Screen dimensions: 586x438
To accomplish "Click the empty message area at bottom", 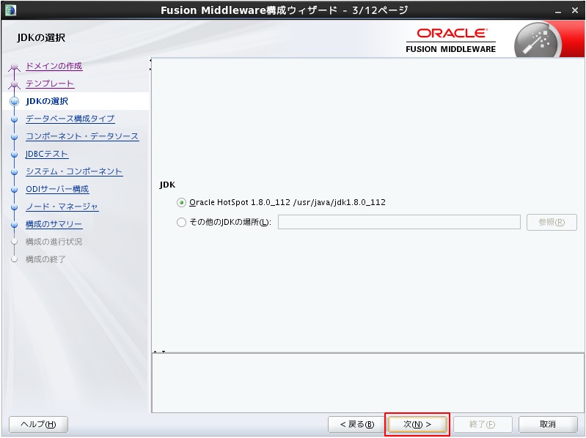I will pyautogui.click(x=367, y=383).
